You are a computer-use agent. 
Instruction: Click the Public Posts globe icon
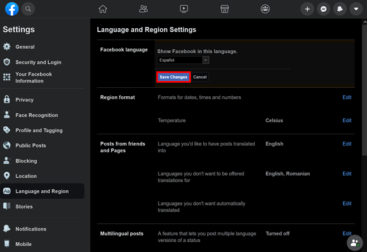pos(7,146)
